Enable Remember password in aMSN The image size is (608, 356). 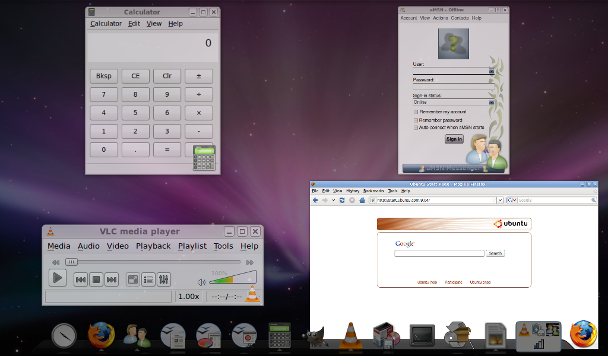click(416, 120)
